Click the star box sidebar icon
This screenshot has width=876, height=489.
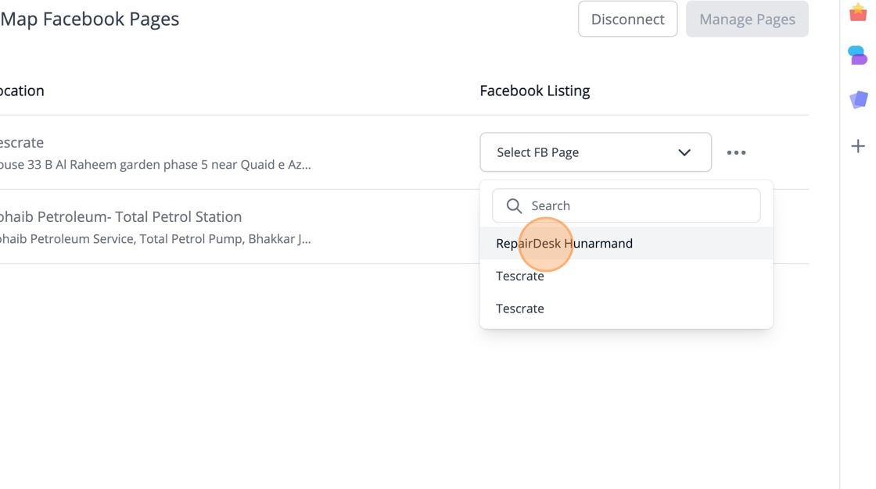[x=858, y=13]
